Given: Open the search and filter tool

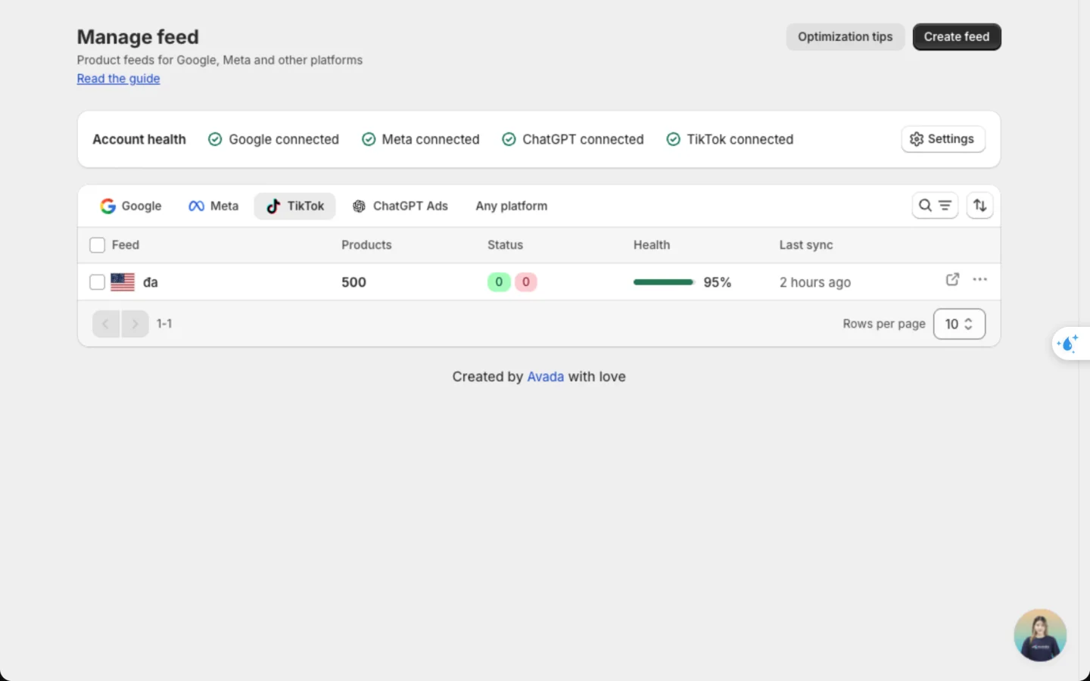Looking at the screenshot, I should (935, 206).
